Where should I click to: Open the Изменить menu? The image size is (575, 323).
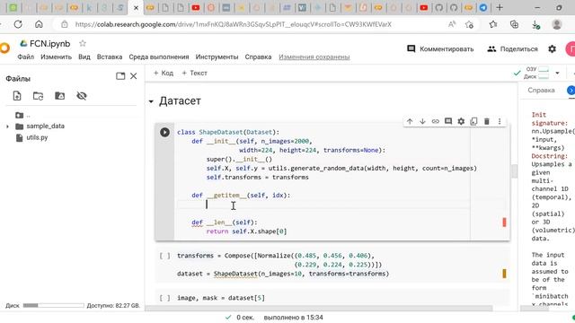(56, 57)
